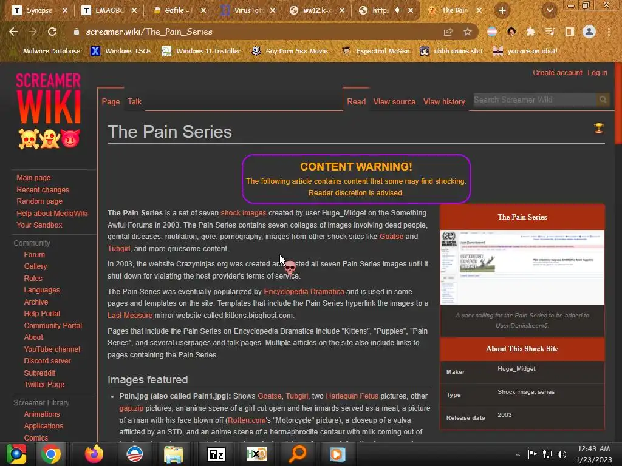Mute the audio-playing http tab

397,10
